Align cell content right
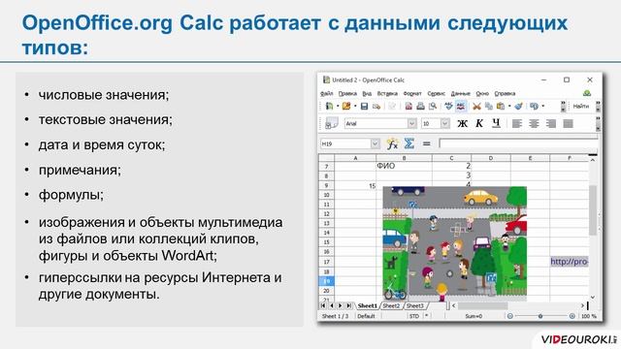Viewport: 621px width, 349px height. tap(551, 123)
